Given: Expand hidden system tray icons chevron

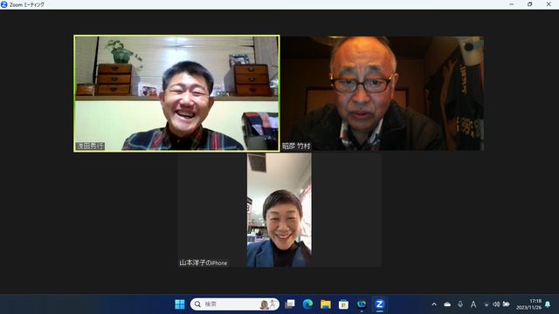Looking at the screenshot, I should (434, 304).
